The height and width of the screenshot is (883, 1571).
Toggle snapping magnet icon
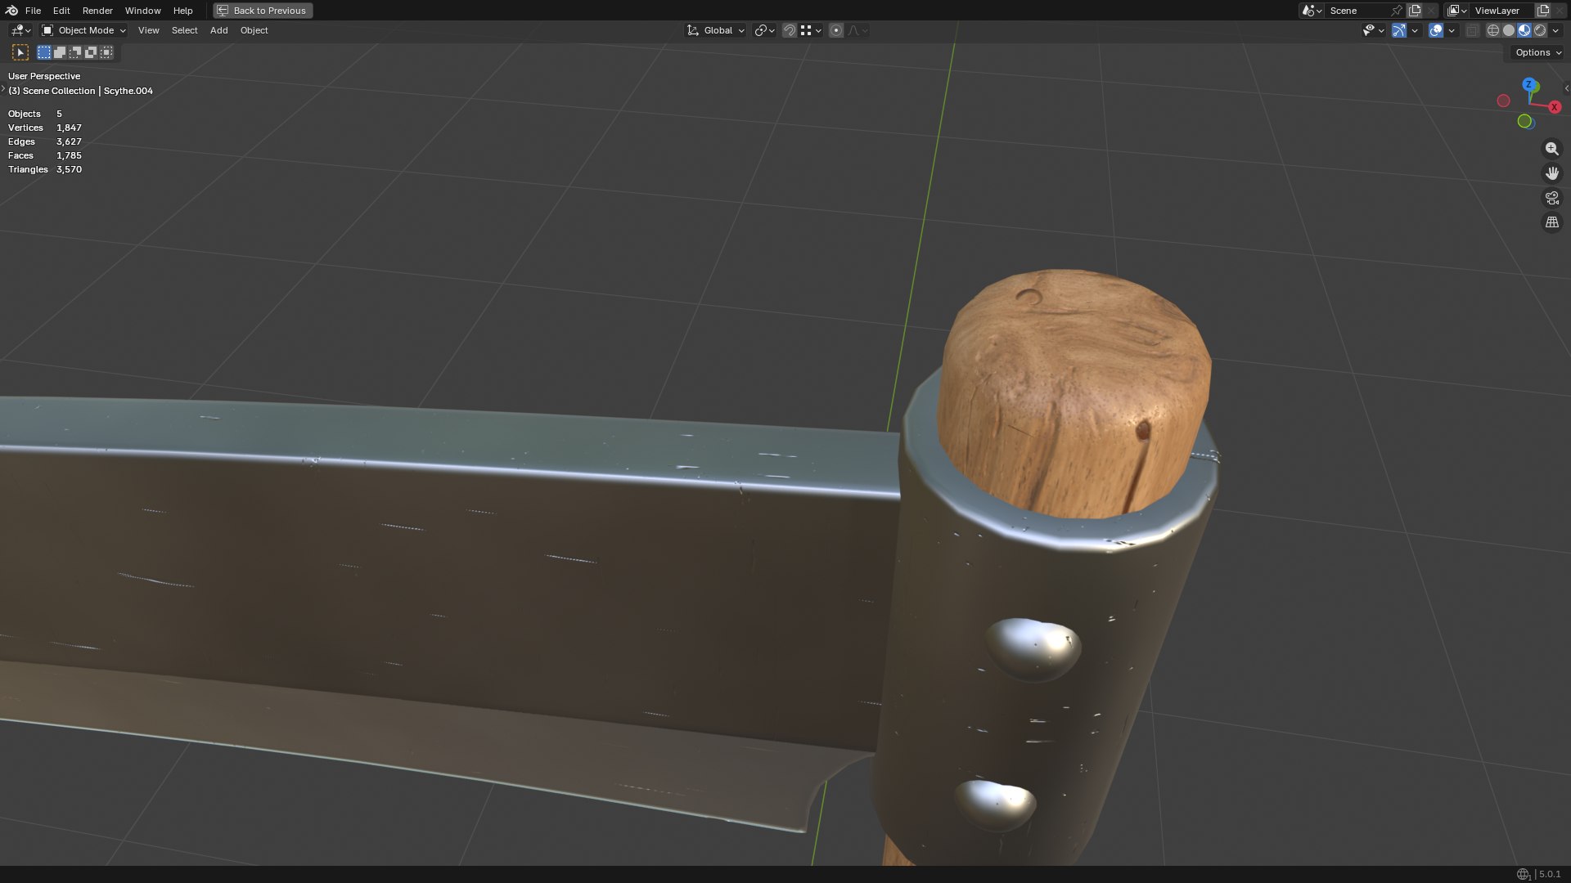[x=790, y=30]
